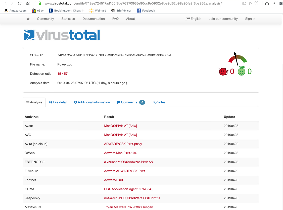Image resolution: width=283 pixels, height=210 pixels.
Task: Click the VirusTotal logo
Action: [x=62, y=35]
